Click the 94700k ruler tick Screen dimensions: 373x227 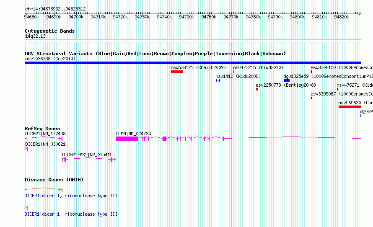[x=76, y=17]
